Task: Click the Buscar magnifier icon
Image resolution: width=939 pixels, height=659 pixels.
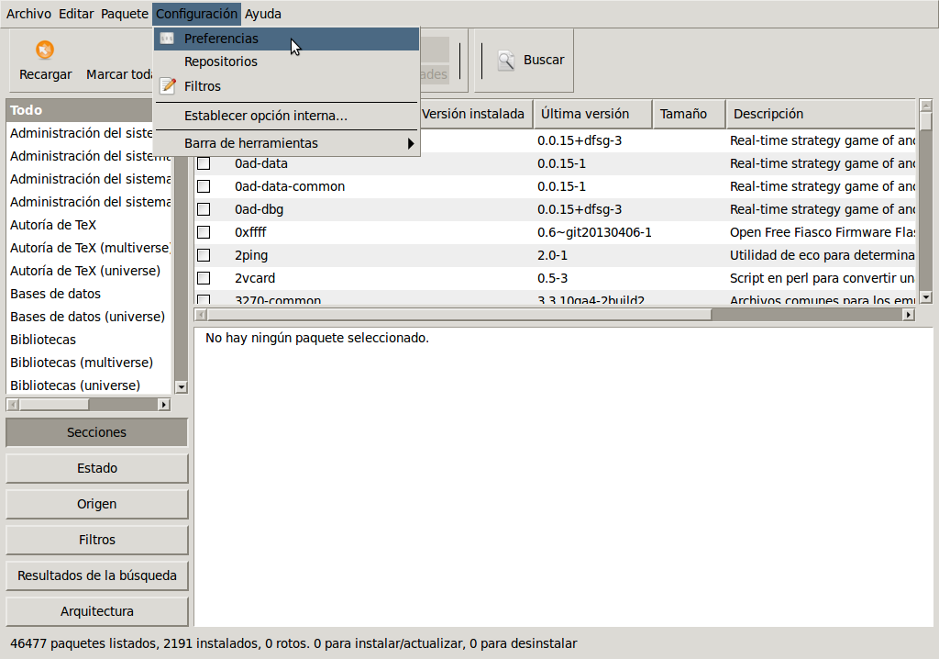Action: [x=506, y=61]
